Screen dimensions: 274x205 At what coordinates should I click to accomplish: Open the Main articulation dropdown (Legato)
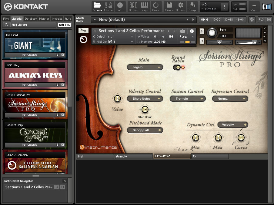tap(145, 67)
